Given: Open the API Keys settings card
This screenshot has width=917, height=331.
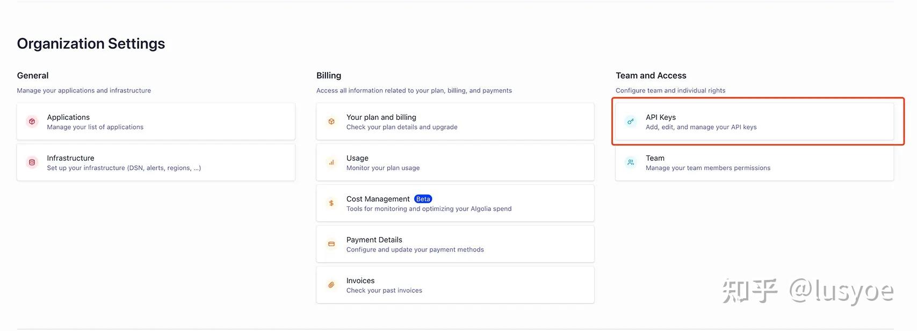Looking at the screenshot, I should [754, 121].
